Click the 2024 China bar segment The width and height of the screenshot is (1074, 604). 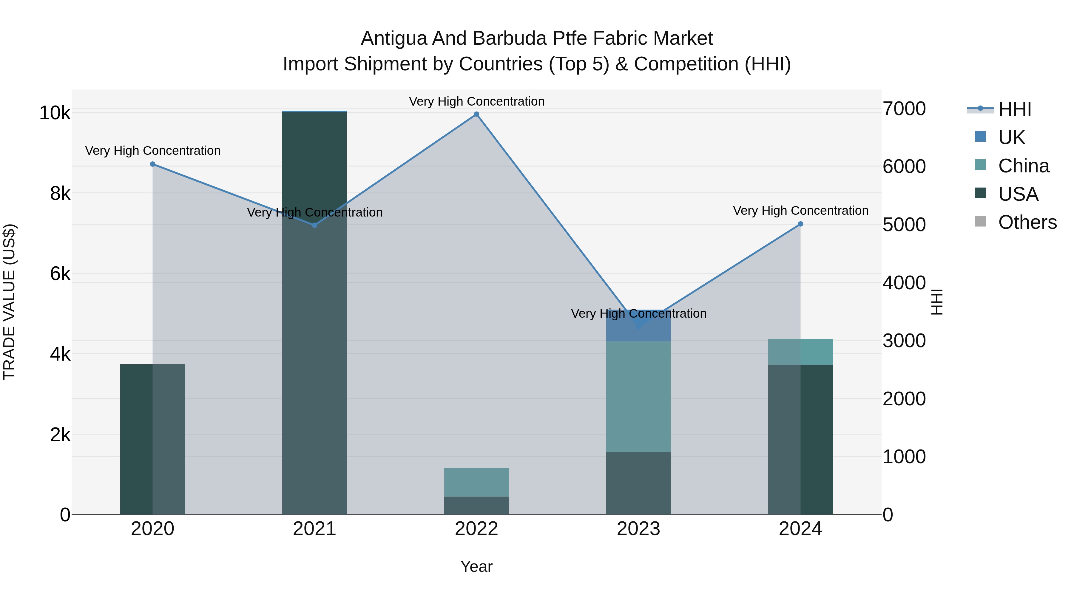pyautogui.click(x=800, y=352)
